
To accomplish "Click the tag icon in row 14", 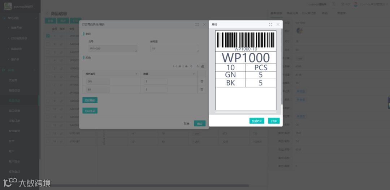I will [x=62, y=142].
